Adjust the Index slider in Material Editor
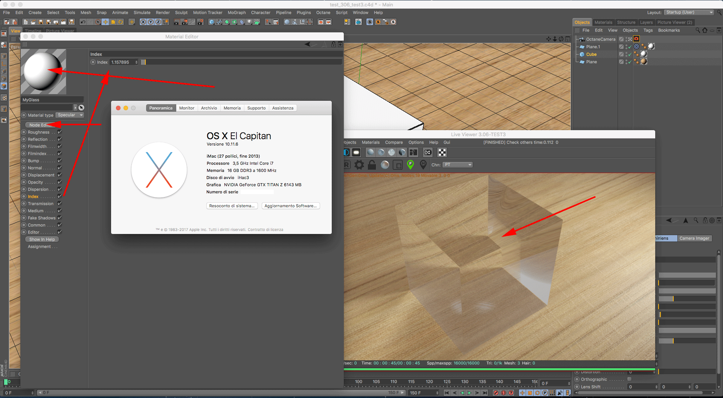The height and width of the screenshot is (398, 723). pos(241,62)
